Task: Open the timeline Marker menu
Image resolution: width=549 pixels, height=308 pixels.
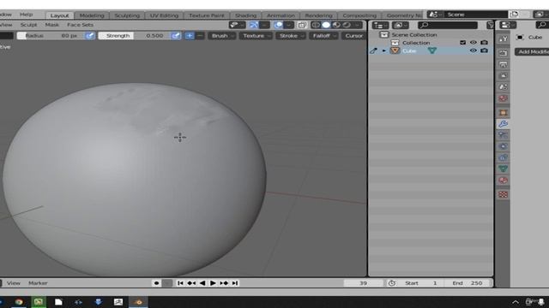Action: click(38, 283)
